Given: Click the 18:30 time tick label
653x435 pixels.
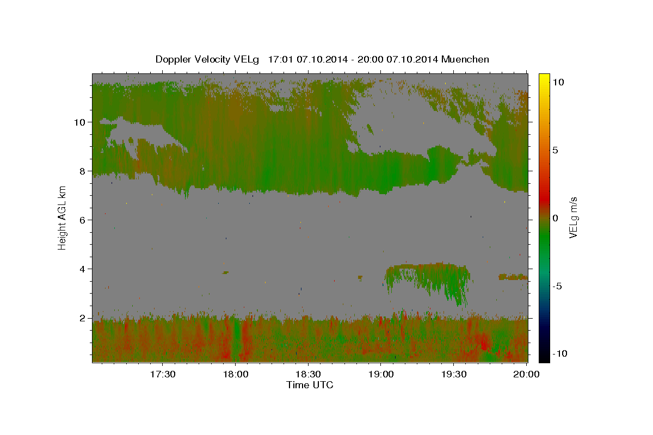Looking at the screenshot, I should point(308,374).
